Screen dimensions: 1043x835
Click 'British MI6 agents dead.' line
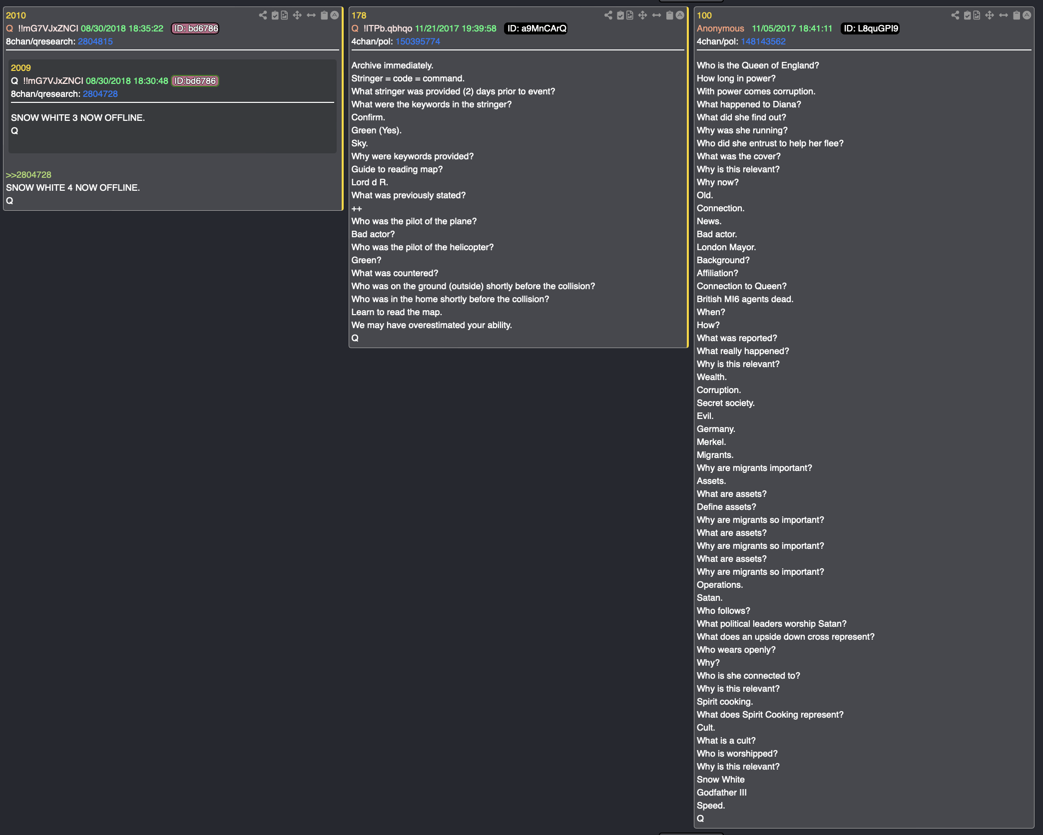[745, 299]
